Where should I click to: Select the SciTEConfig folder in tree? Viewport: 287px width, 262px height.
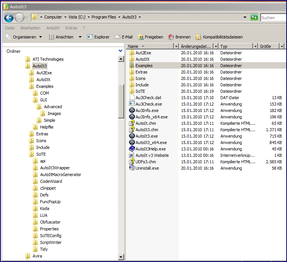pos(51,236)
